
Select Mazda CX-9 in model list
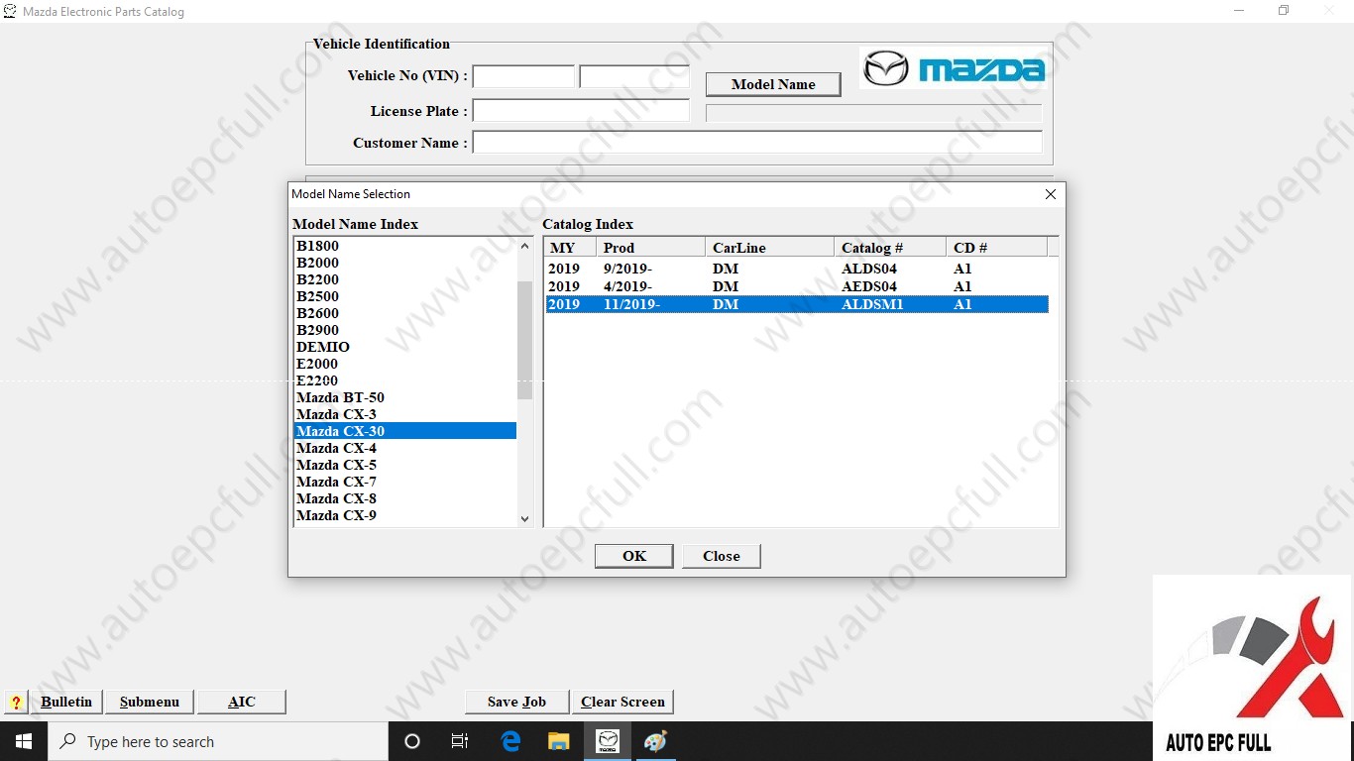405,515
